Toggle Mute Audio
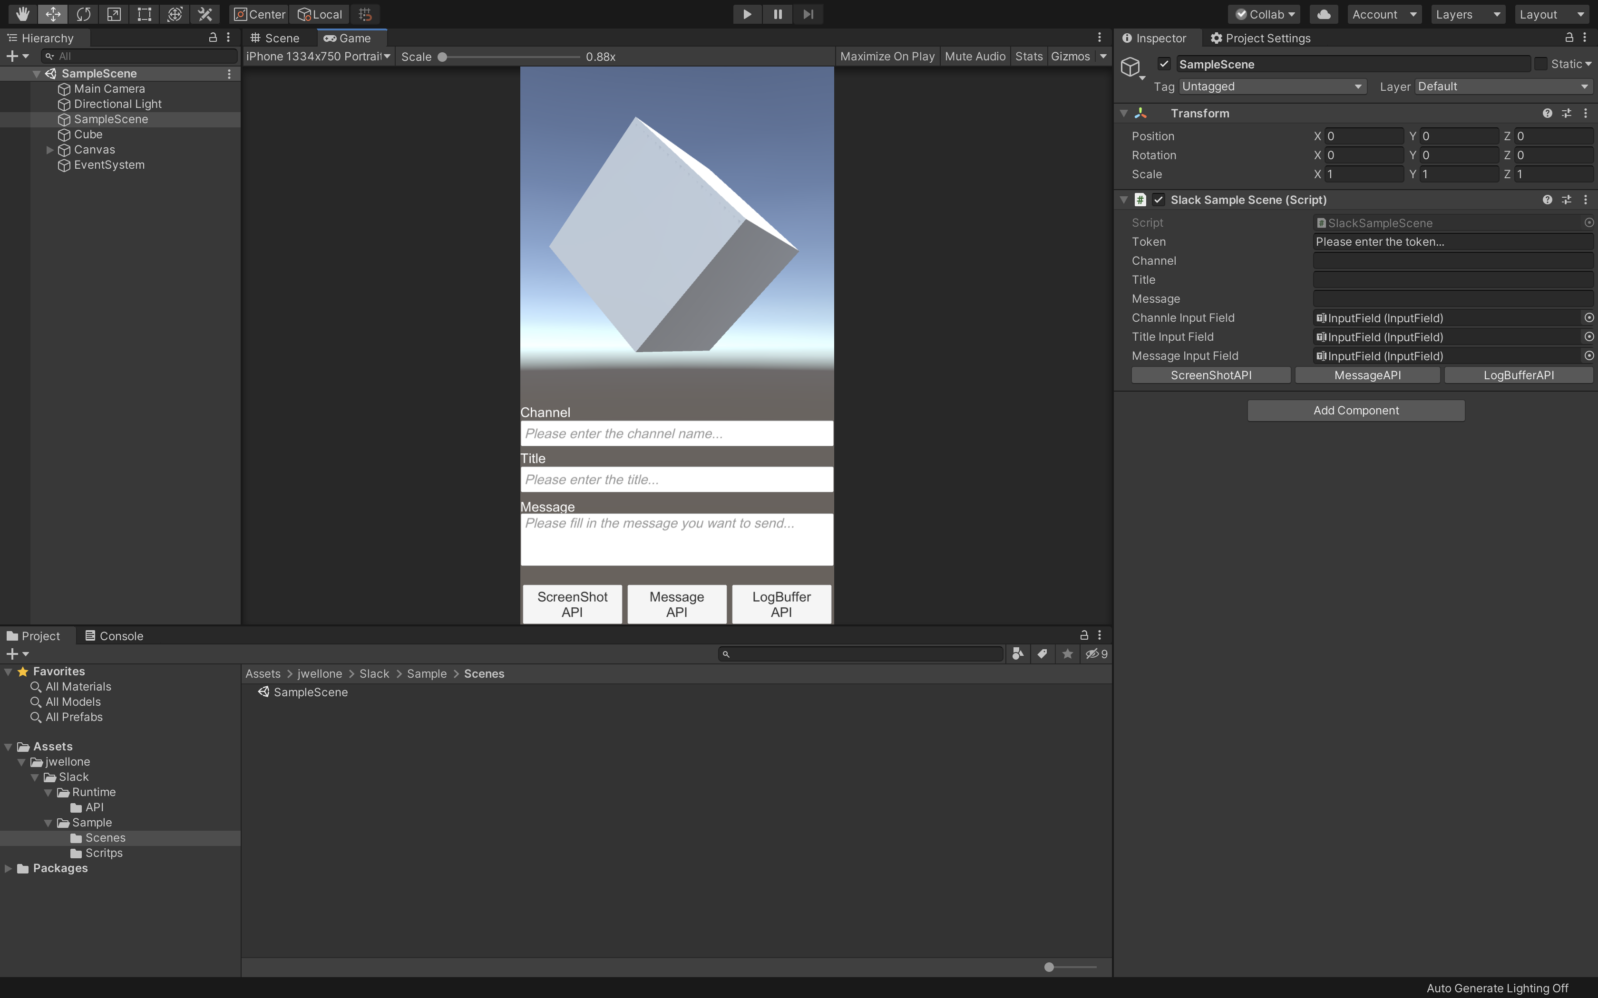Screen dimensions: 1598x998 tap(974, 56)
